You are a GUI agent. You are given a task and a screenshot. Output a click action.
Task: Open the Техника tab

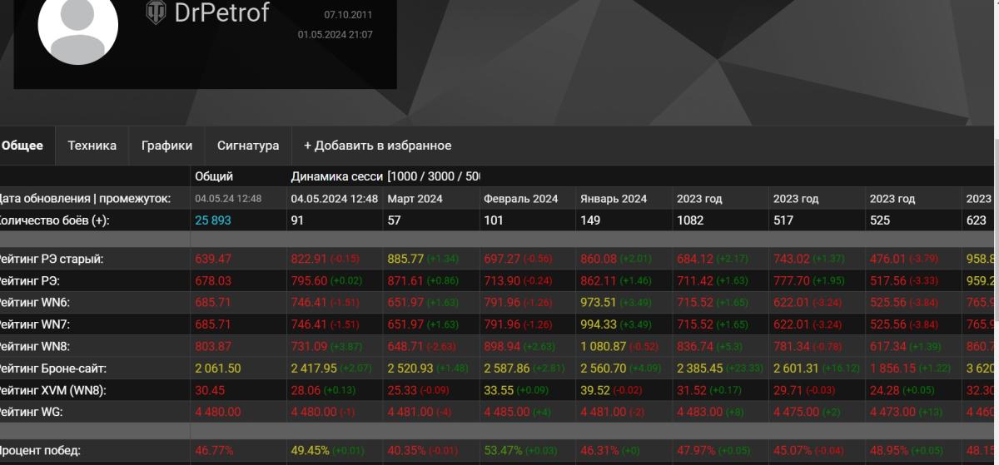tap(92, 146)
